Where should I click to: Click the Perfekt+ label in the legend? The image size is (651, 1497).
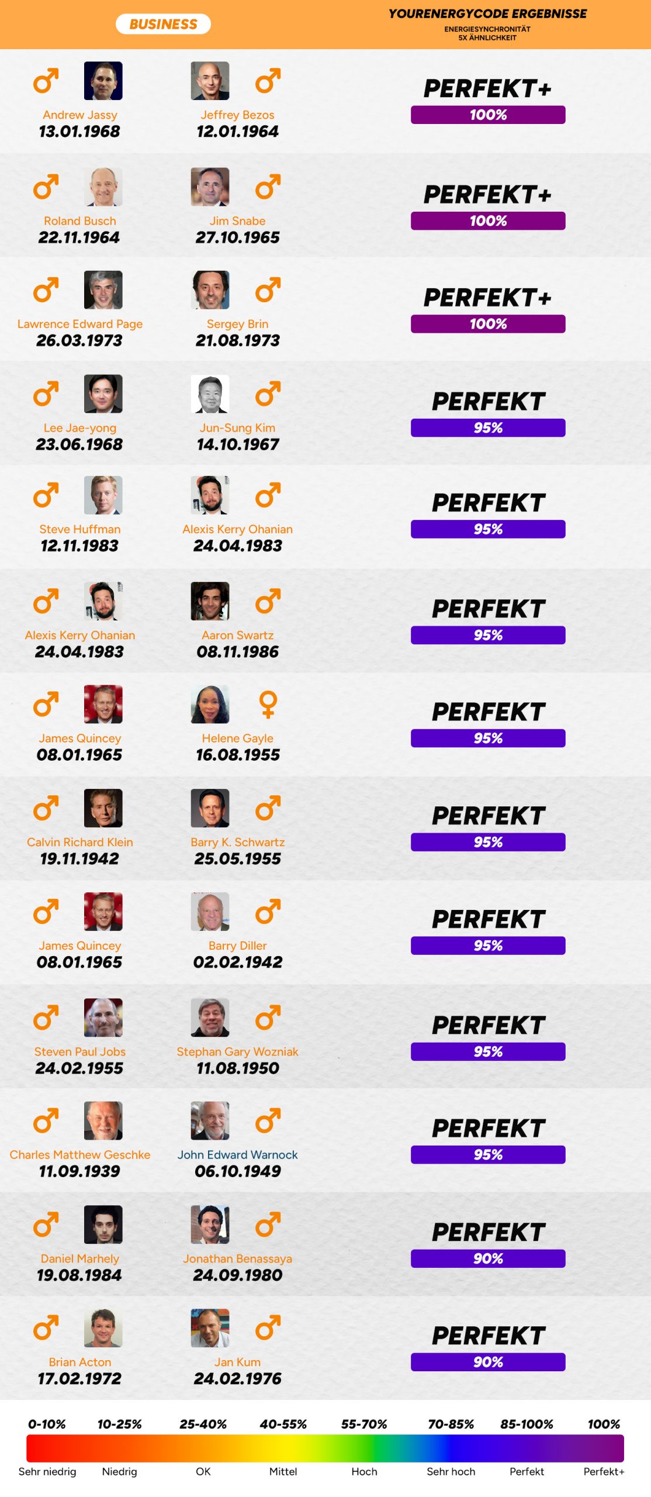604,1471
